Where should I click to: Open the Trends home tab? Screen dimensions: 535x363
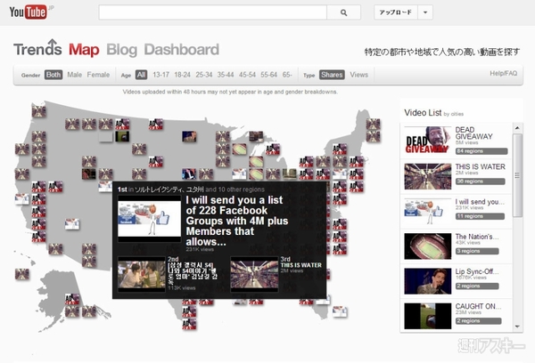[x=37, y=48]
